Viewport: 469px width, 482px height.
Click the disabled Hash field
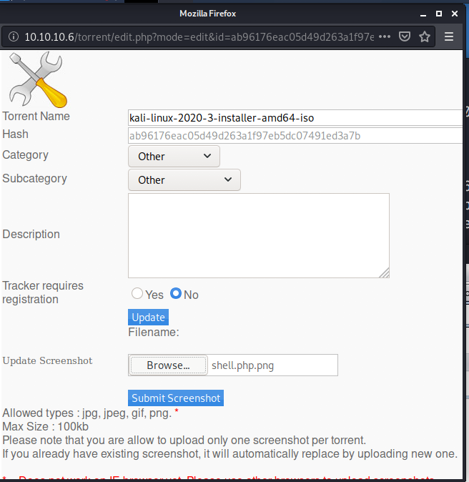coord(295,136)
